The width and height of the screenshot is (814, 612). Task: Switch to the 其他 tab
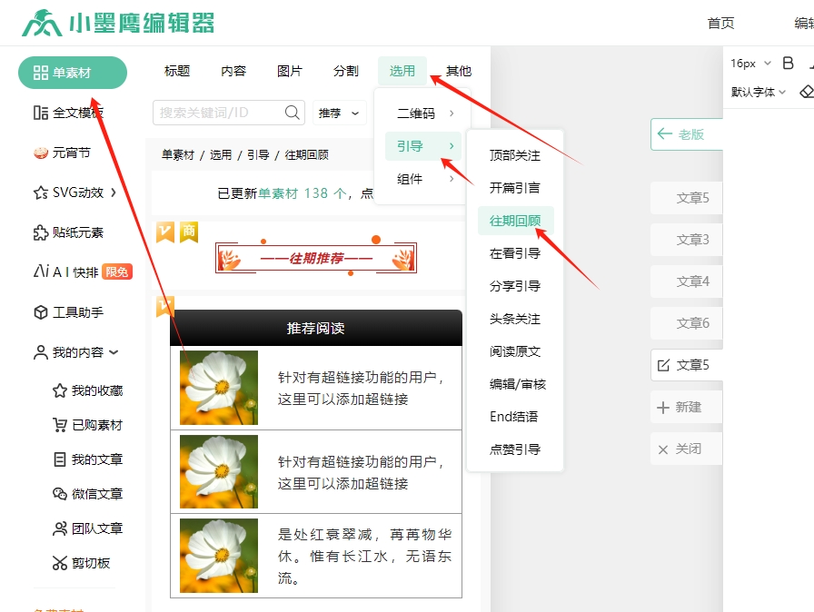pyautogui.click(x=459, y=71)
